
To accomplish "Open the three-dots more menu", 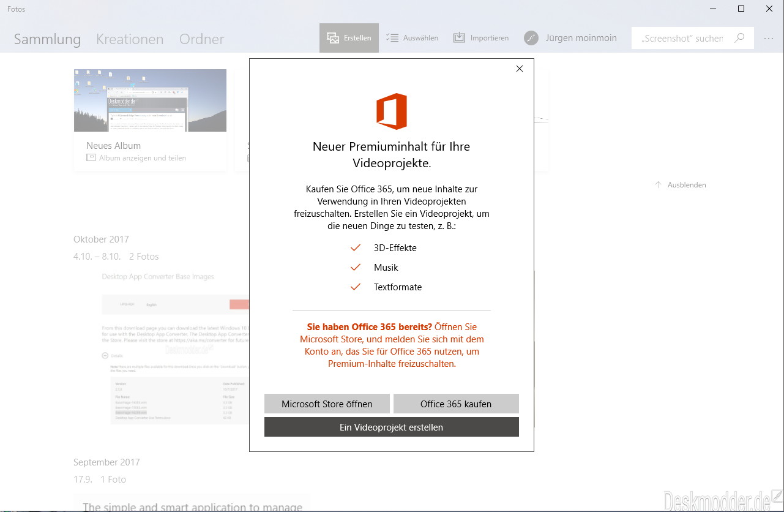I will coord(769,38).
